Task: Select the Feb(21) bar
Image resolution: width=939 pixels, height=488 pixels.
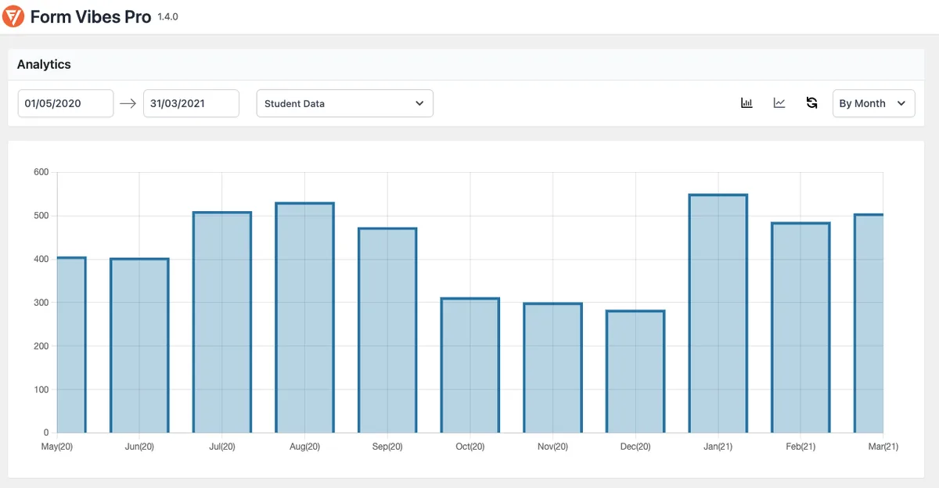Action: click(800, 328)
